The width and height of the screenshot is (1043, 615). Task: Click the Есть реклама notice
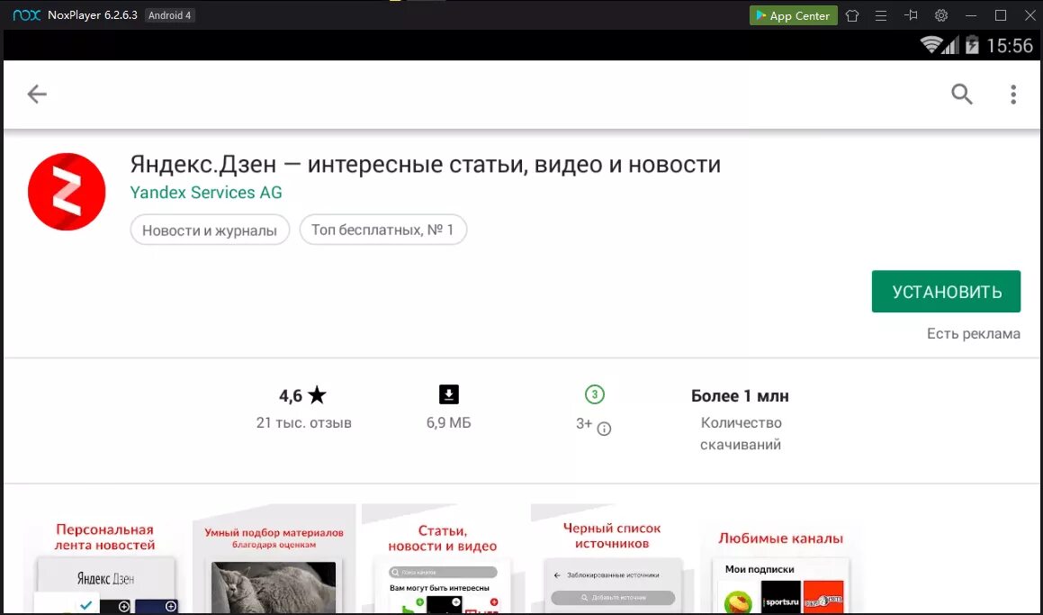(973, 333)
